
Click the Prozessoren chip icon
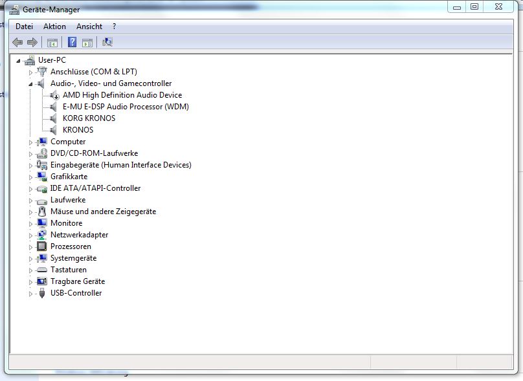[x=41, y=246]
